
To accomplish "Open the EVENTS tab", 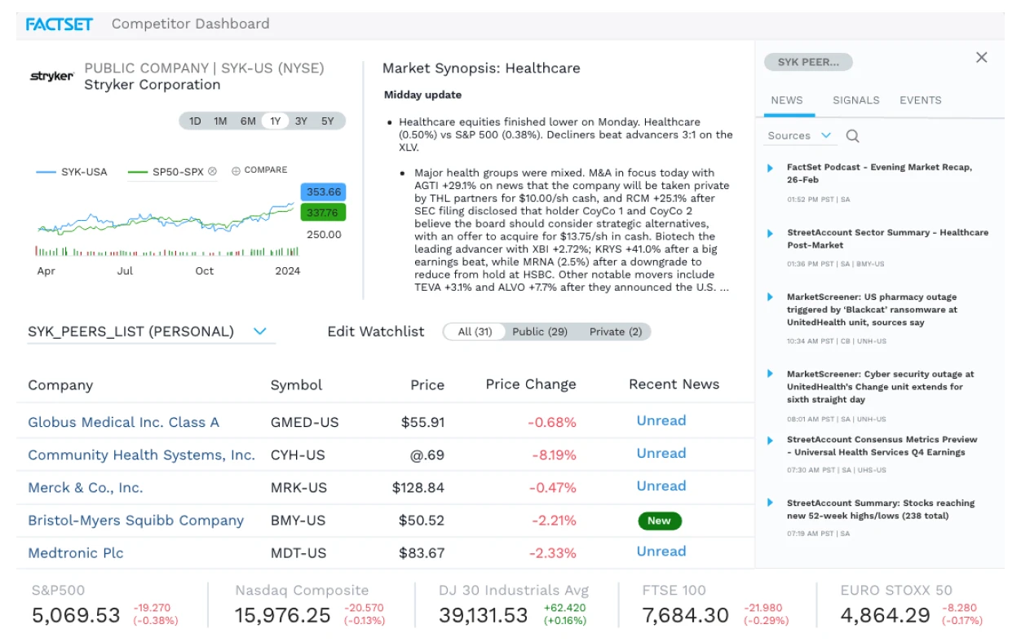I will (x=921, y=100).
